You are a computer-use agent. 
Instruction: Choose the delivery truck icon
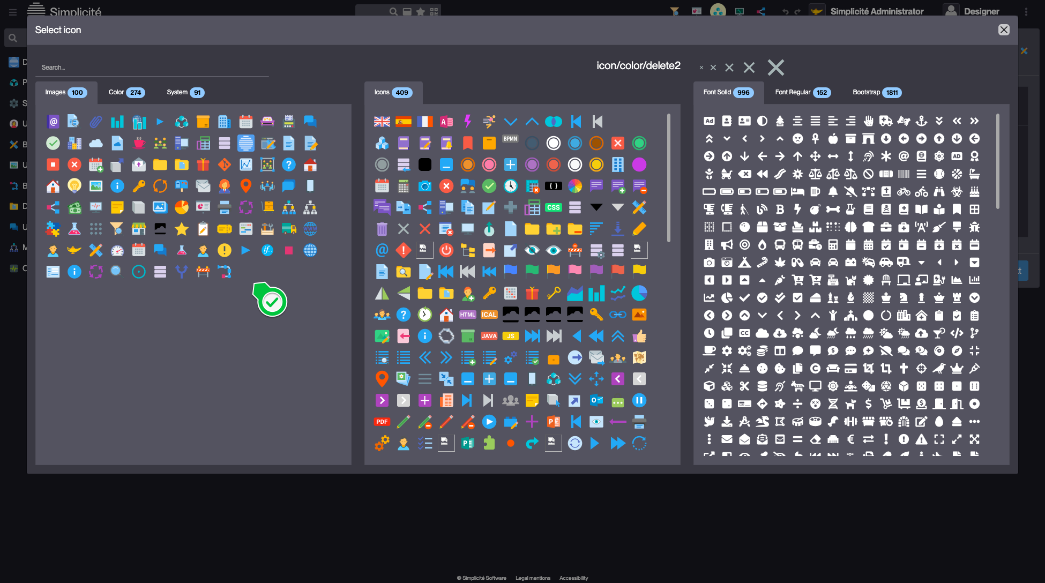tap(289, 229)
